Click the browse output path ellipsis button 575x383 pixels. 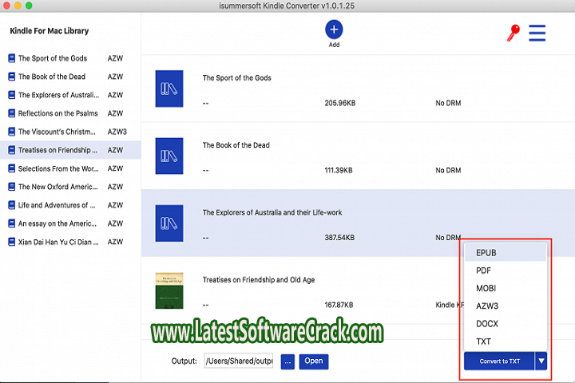tap(287, 361)
